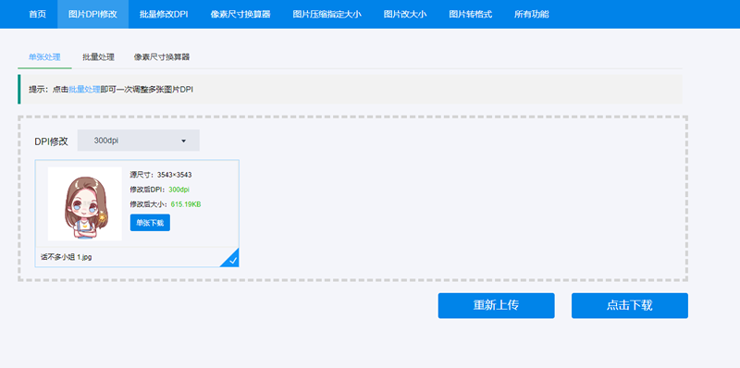Click the DPI修改 label
The height and width of the screenshot is (368, 740).
pos(52,141)
